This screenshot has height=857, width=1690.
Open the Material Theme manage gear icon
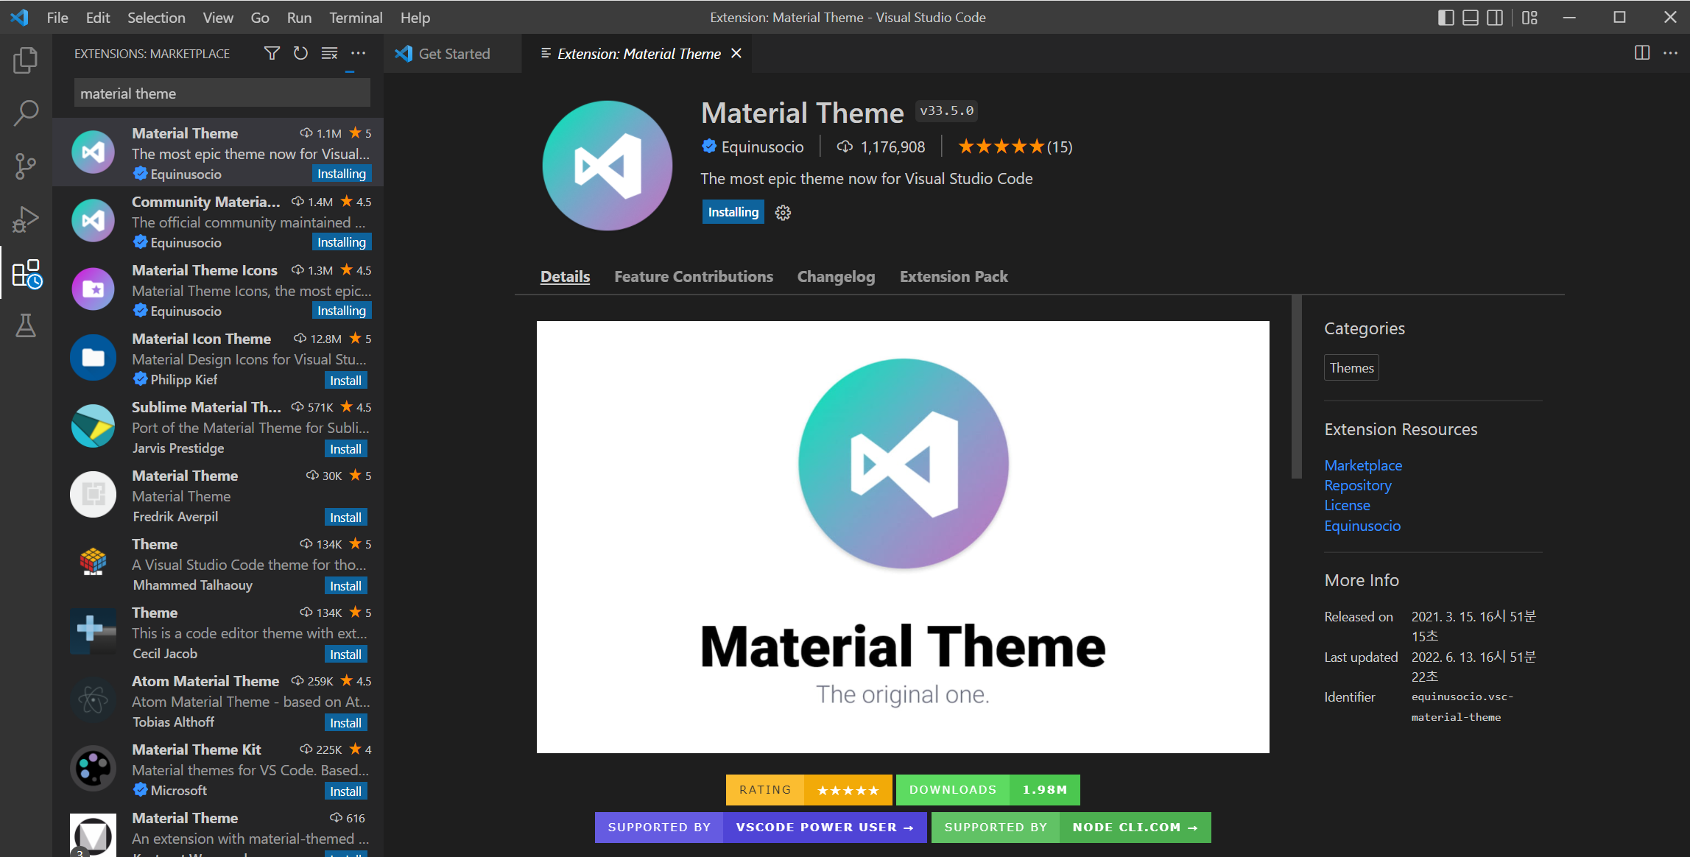pyautogui.click(x=783, y=213)
